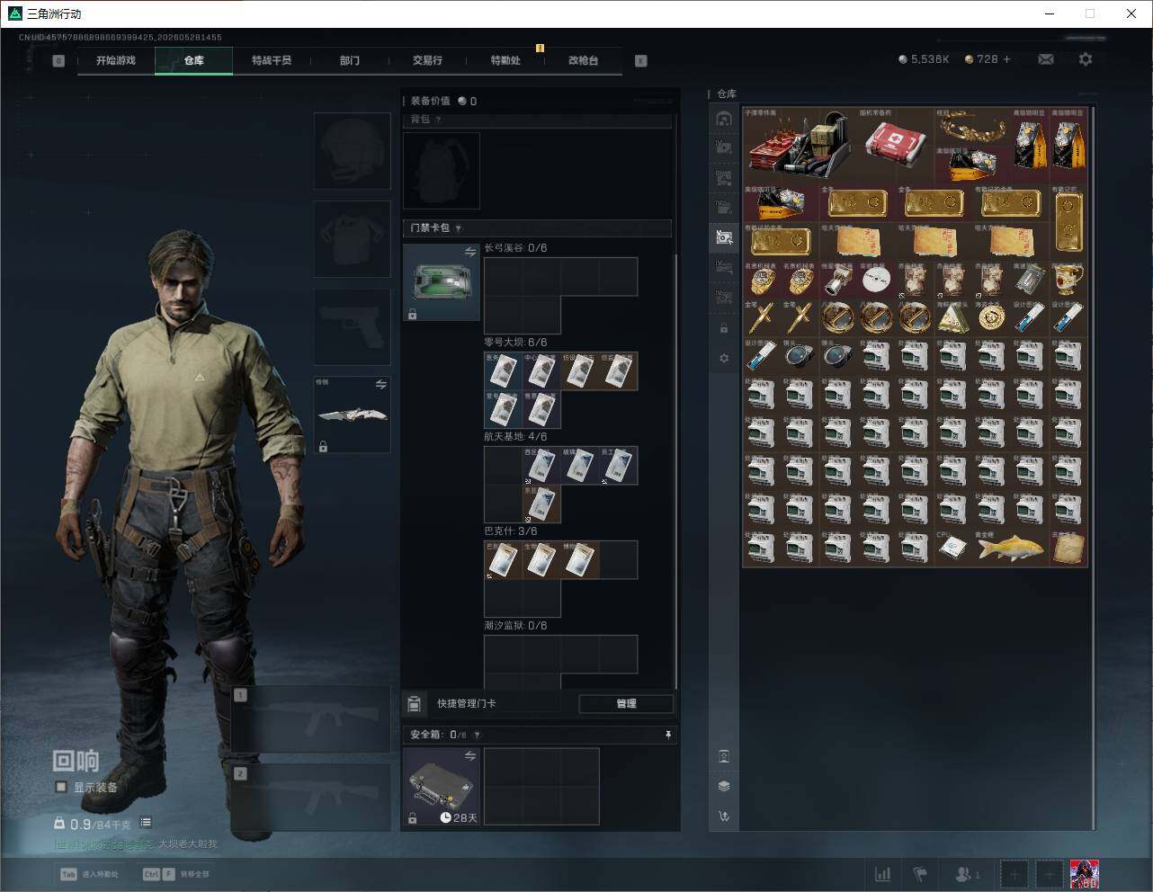Click secondary weapon slot 2
Image resolution: width=1153 pixels, height=892 pixels.
[311, 798]
